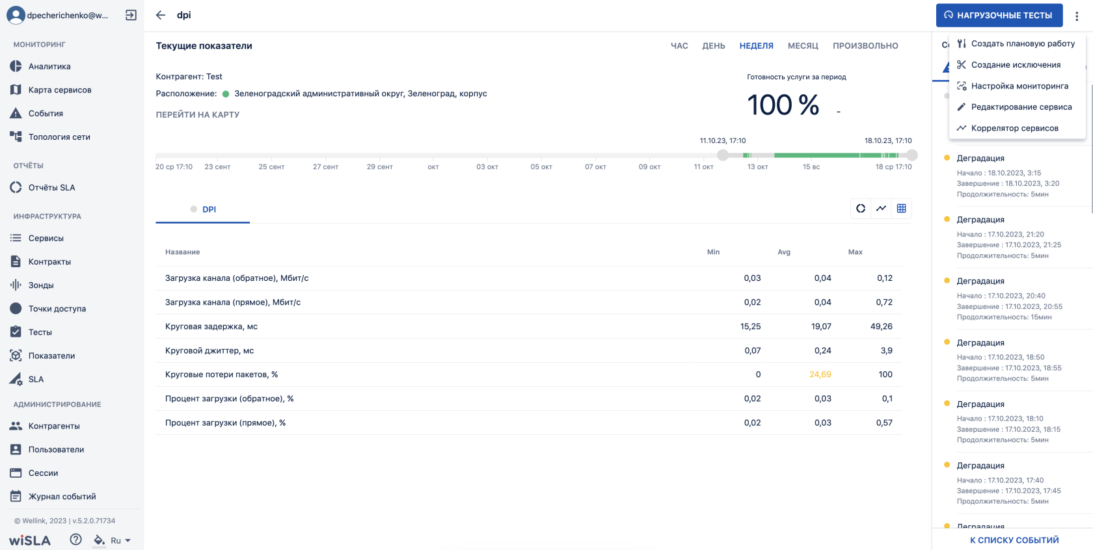Click the logout icon beside the username

coord(131,15)
